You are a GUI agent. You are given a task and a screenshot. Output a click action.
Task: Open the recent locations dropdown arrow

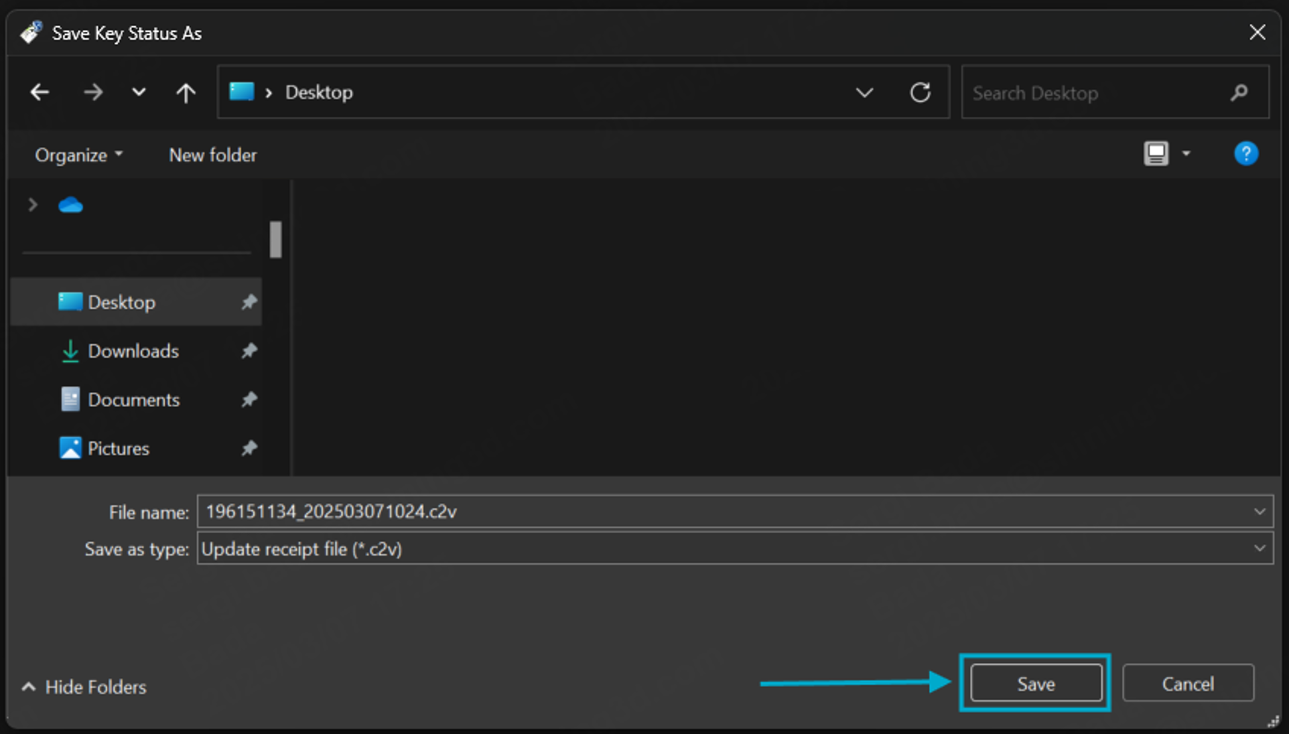coord(139,92)
